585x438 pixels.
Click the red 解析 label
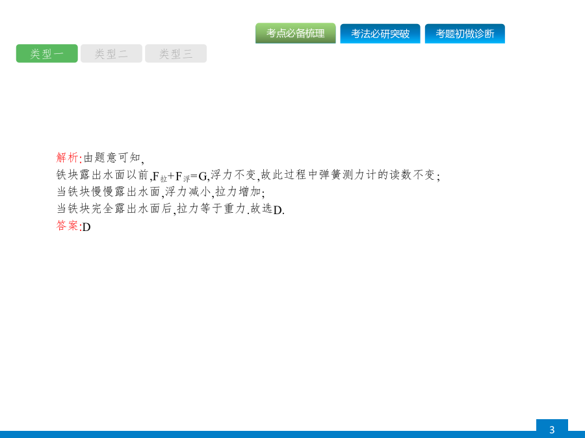pyautogui.click(x=68, y=158)
